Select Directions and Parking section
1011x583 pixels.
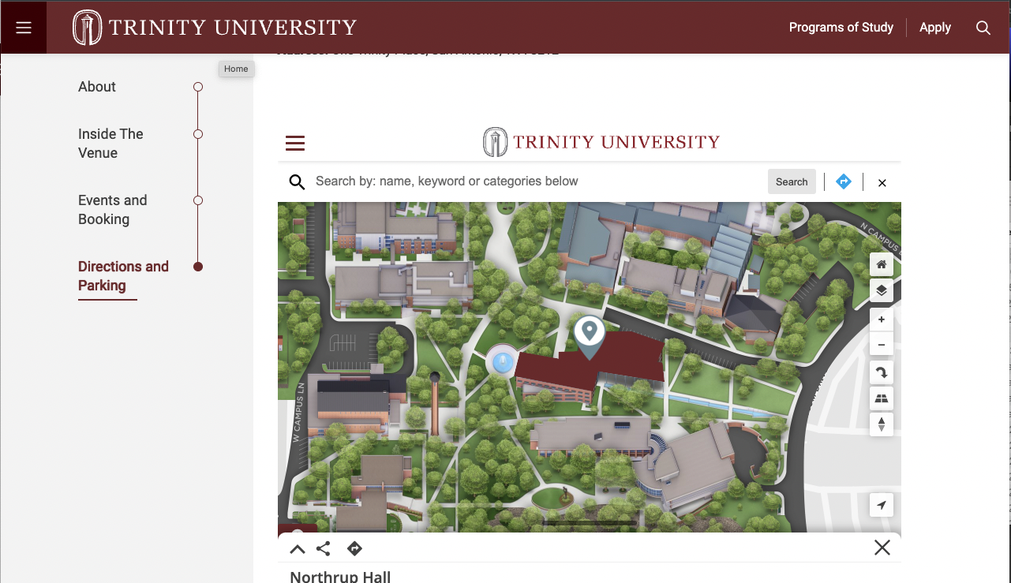tap(123, 276)
